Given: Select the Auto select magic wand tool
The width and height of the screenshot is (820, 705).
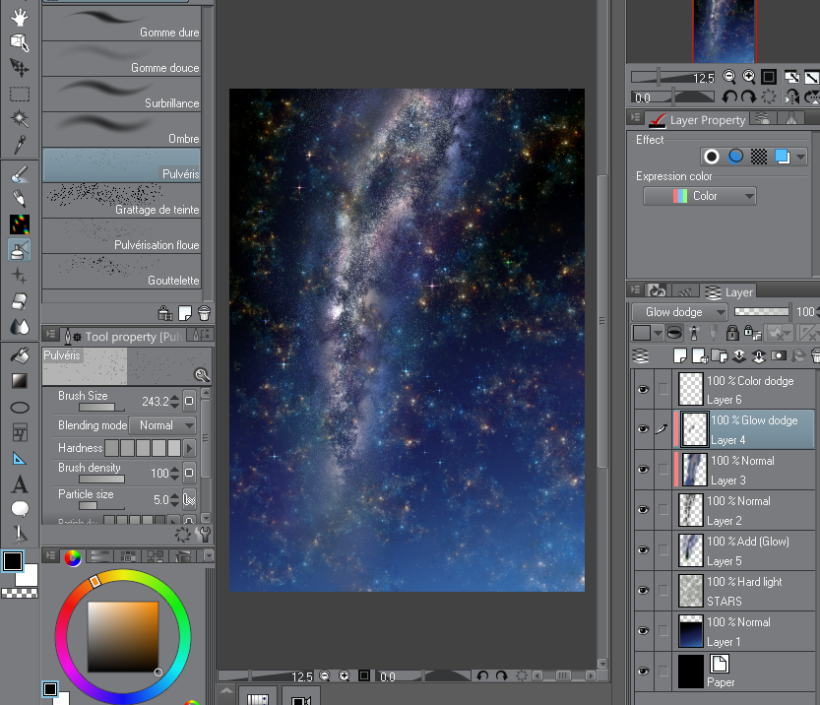Looking at the screenshot, I should [20, 119].
